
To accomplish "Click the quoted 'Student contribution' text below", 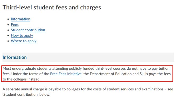I will point(20,95).
